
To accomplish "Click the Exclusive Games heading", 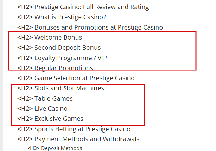I will click(59, 119).
